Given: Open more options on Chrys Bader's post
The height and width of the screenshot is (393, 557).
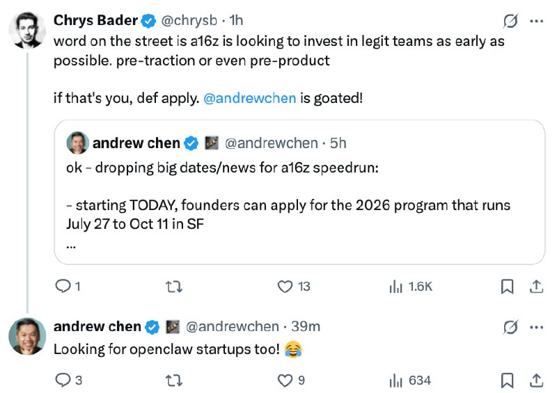Looking at the screenshot, I should point(536,22).
